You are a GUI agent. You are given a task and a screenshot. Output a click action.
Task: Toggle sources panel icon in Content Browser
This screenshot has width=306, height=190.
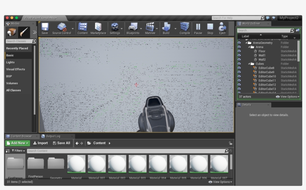point(8,151)
